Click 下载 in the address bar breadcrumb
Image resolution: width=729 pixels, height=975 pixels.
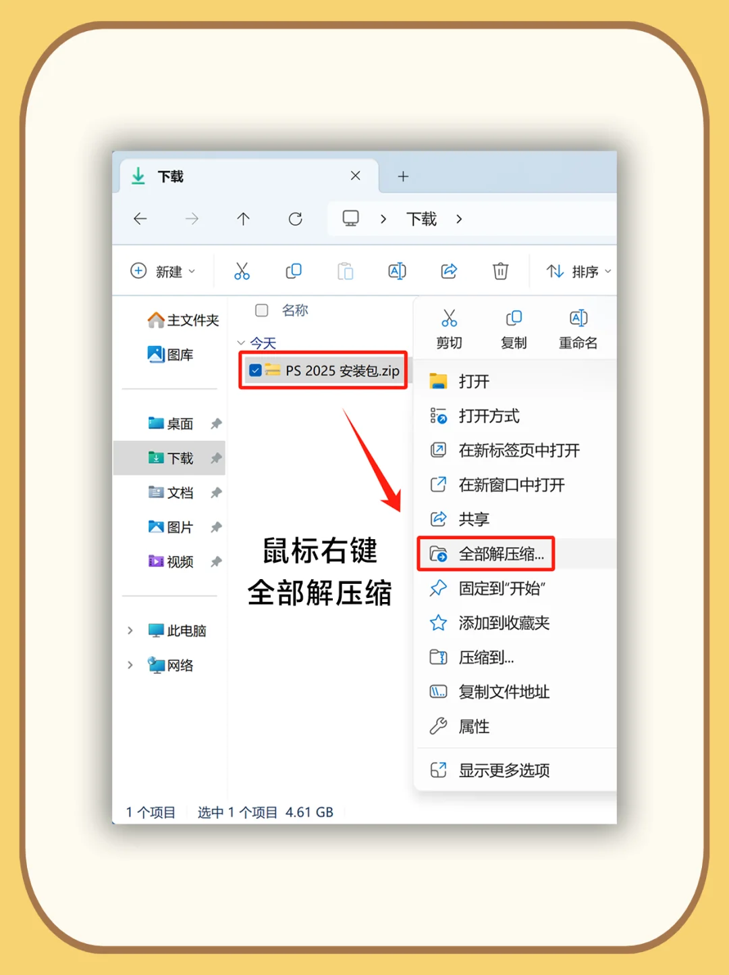pyautogui.click(x=420, y=218)
